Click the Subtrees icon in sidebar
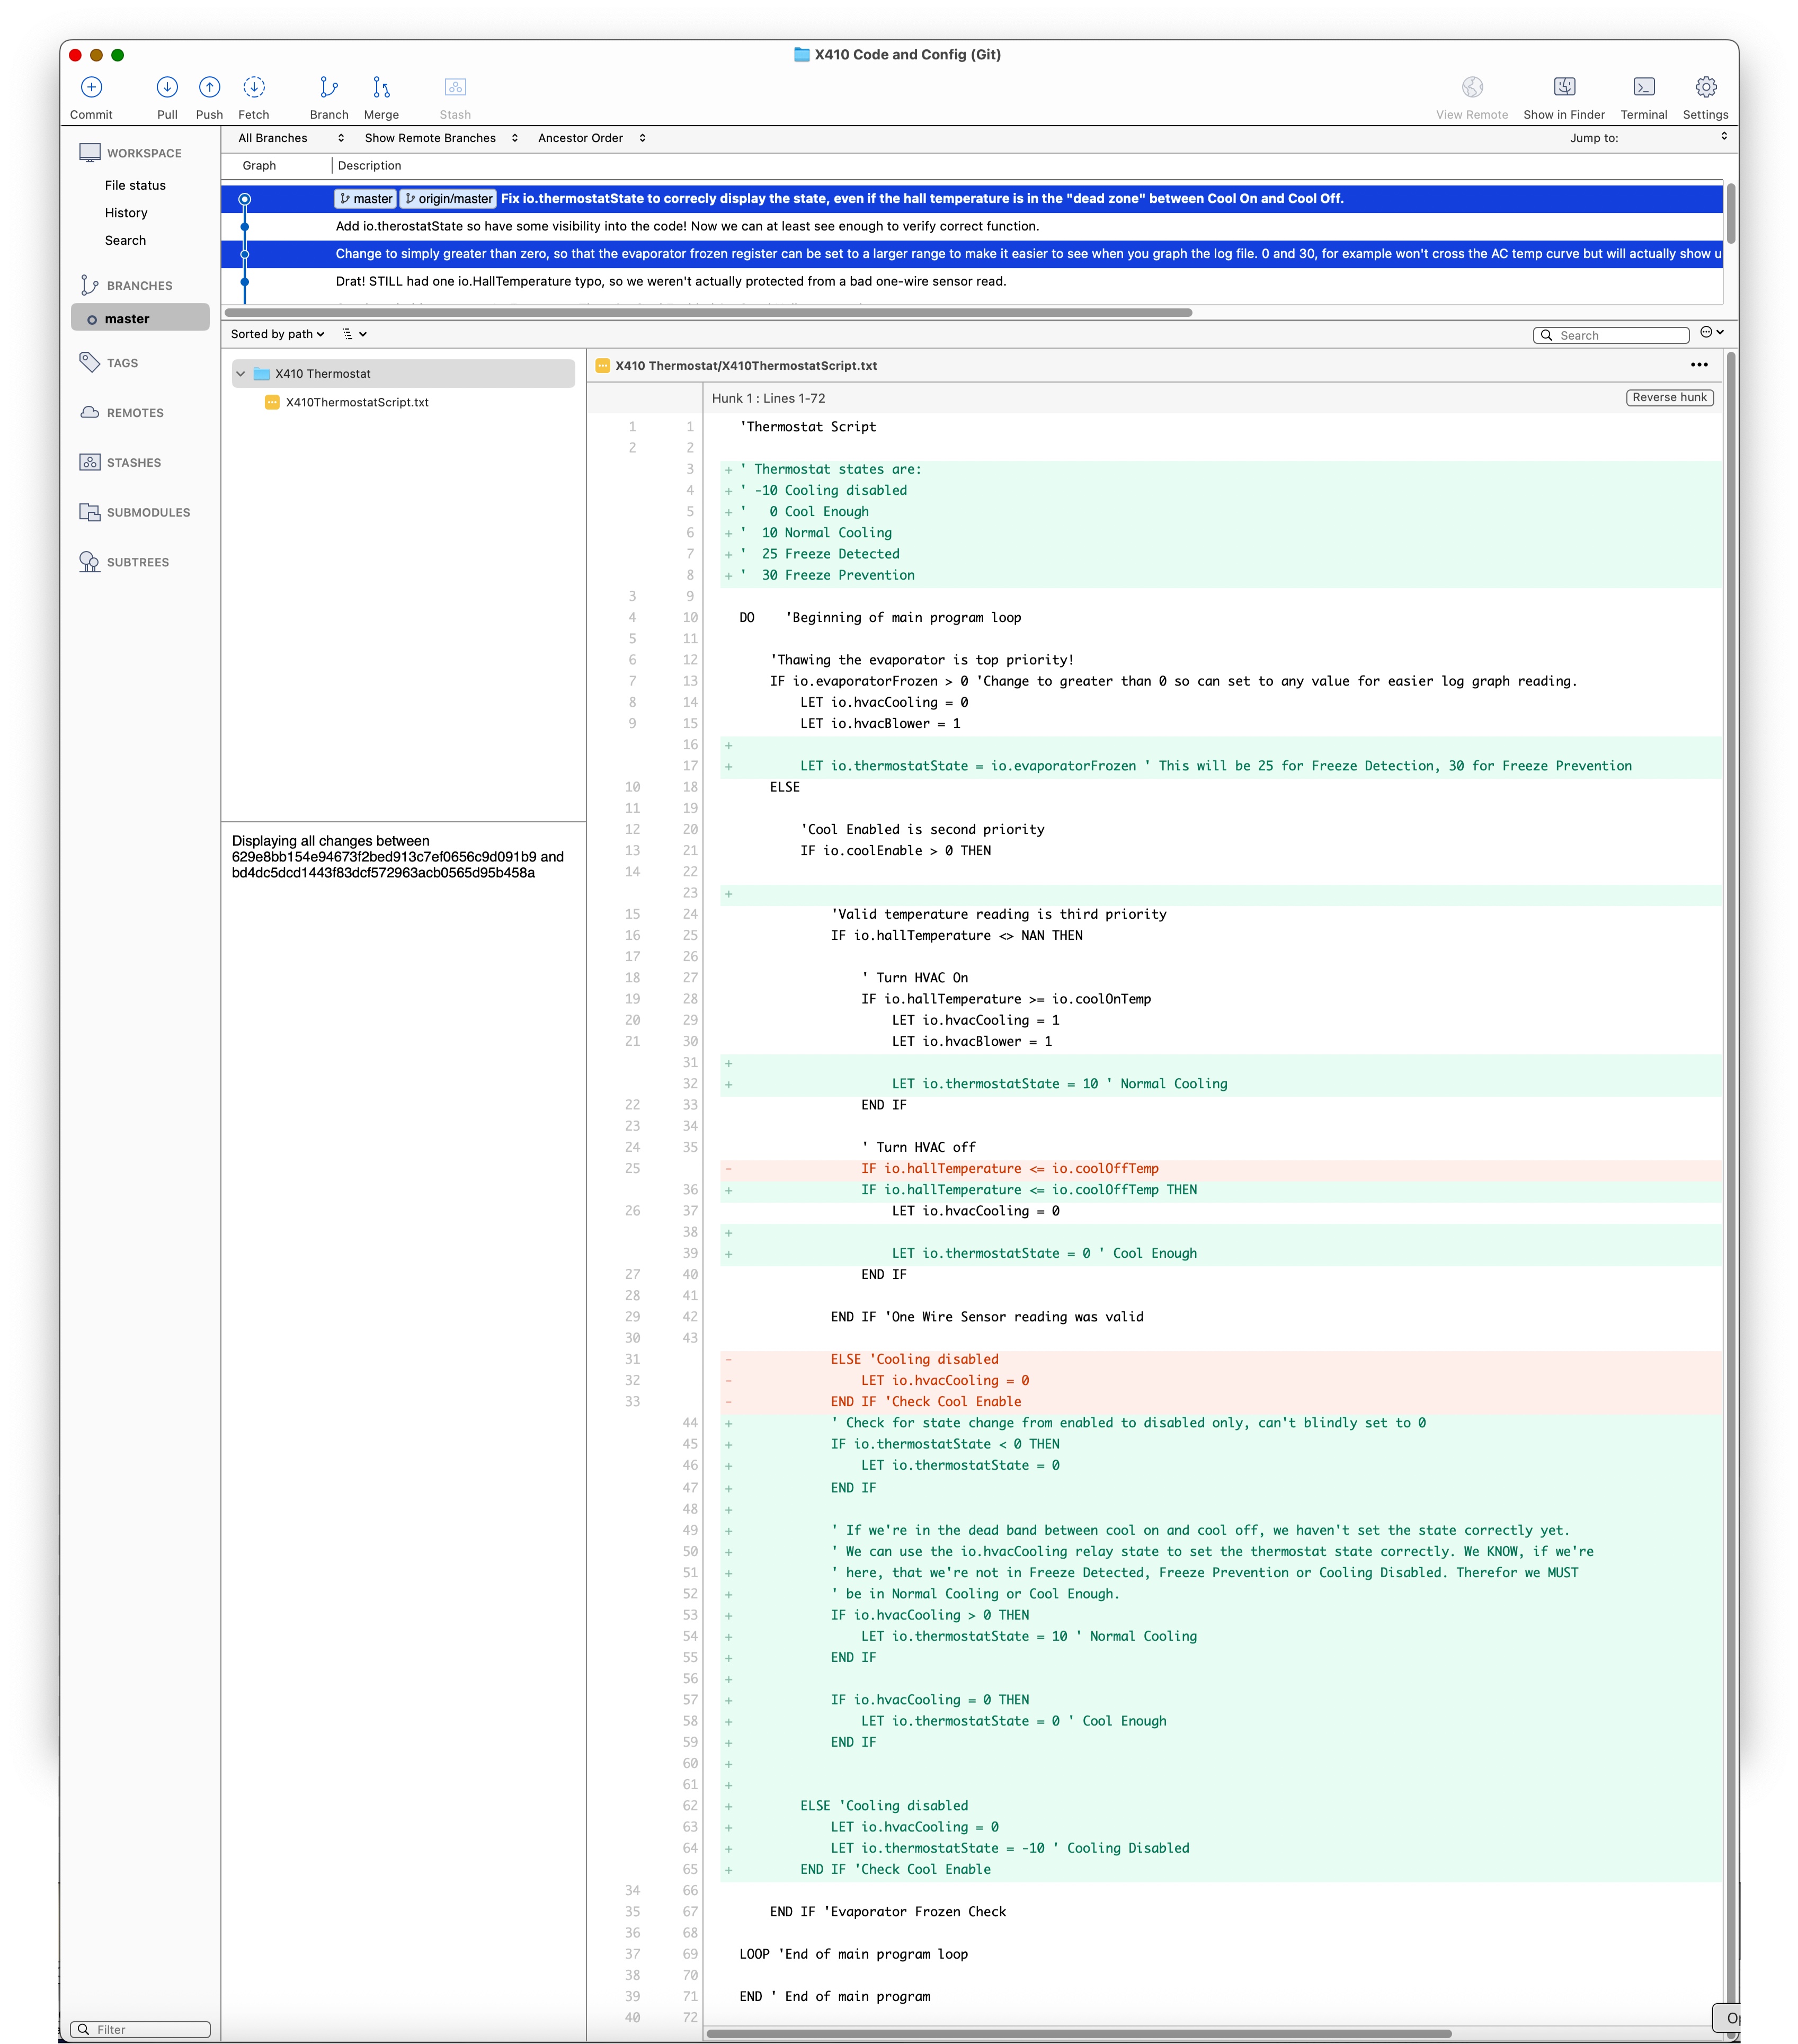Viewport: 1798px width, 2044px height. pos(90,562)
